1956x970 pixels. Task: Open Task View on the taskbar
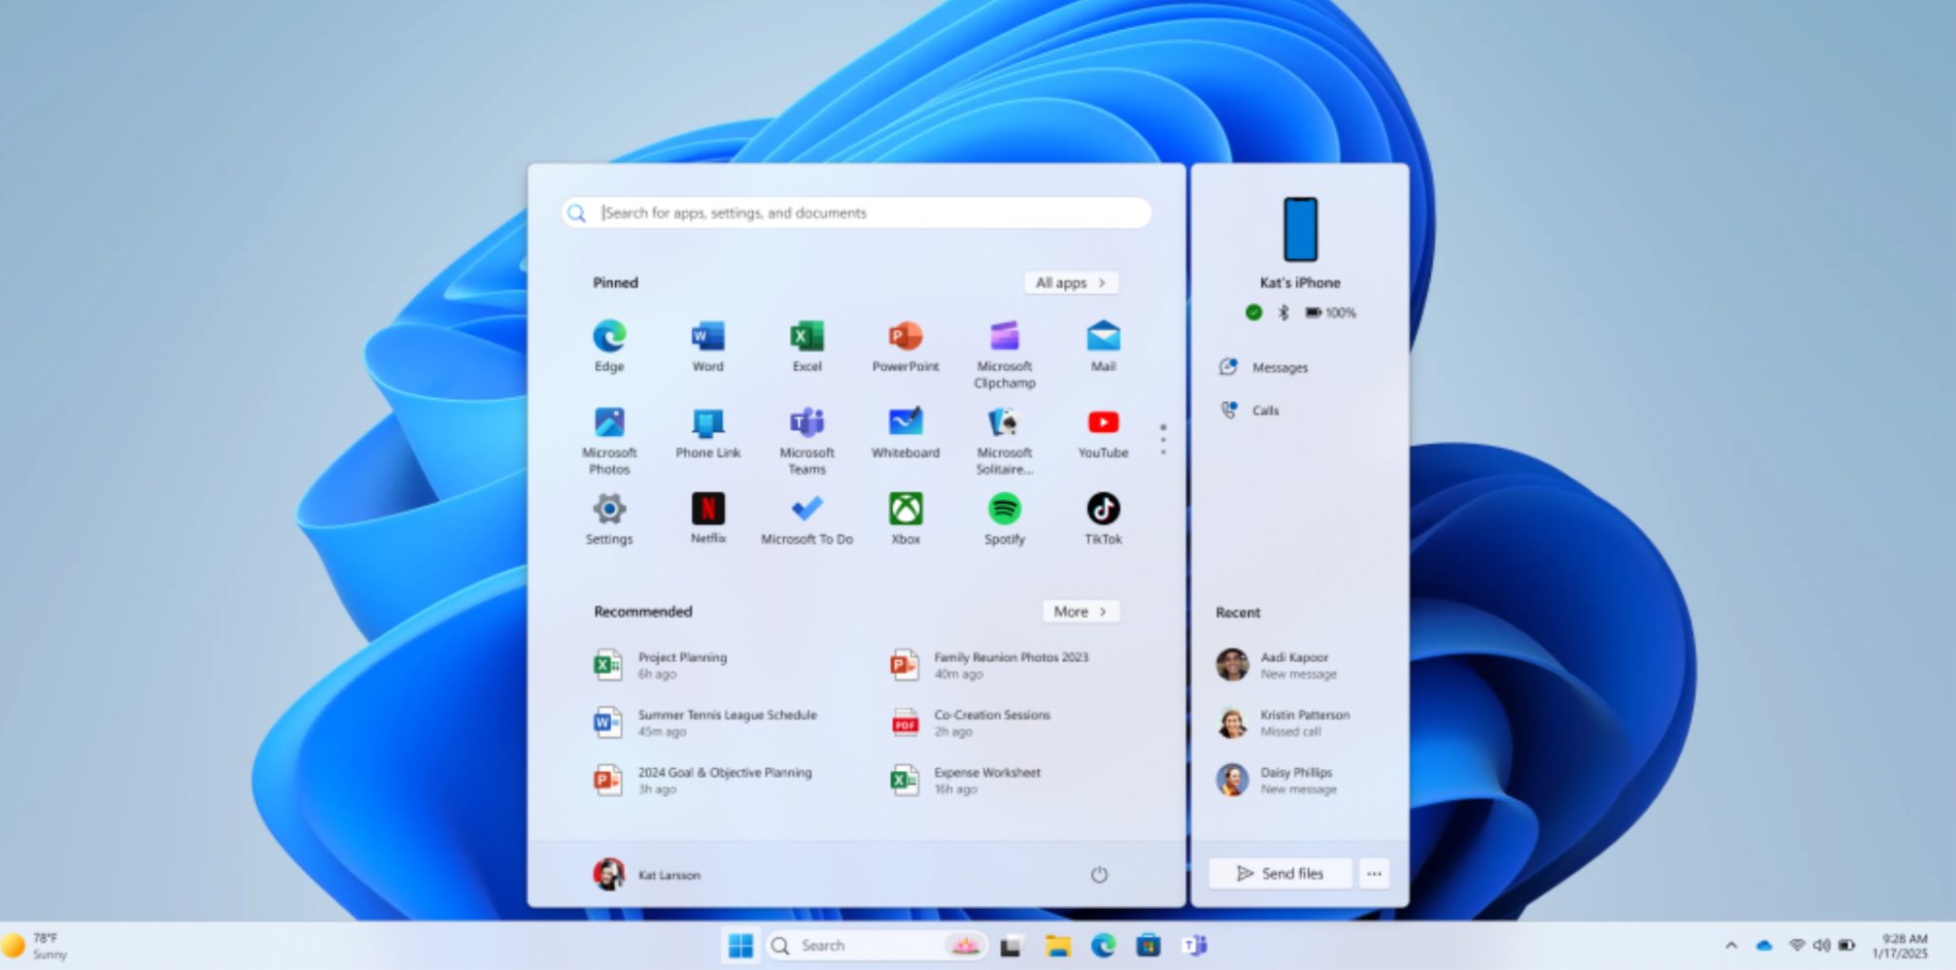coord(1012,946)
